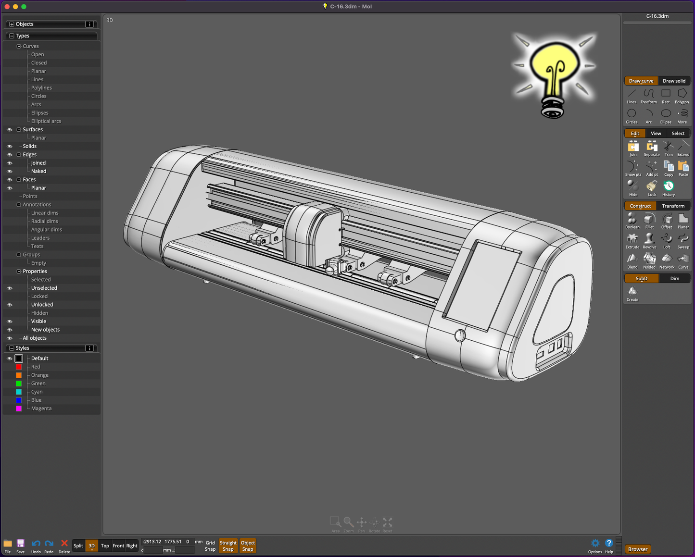Select the Boolean tool
Viewport: 695px width, 557px height.
tap(632, 221)
